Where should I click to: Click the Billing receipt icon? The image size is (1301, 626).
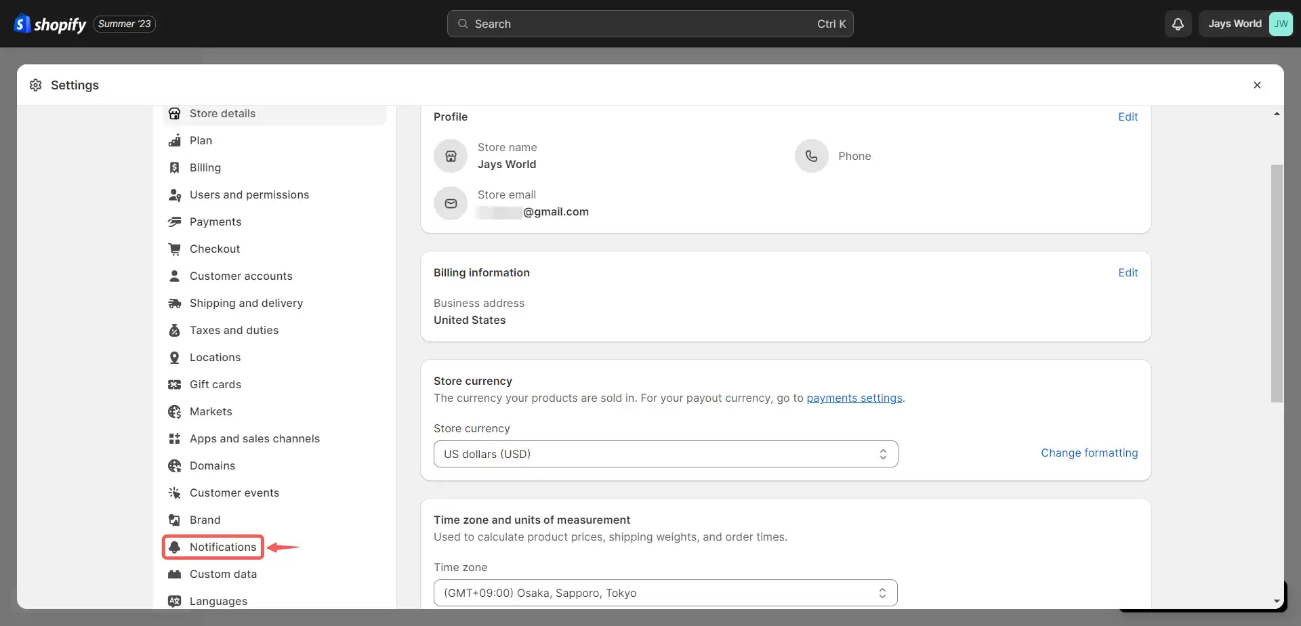point(175,167)
